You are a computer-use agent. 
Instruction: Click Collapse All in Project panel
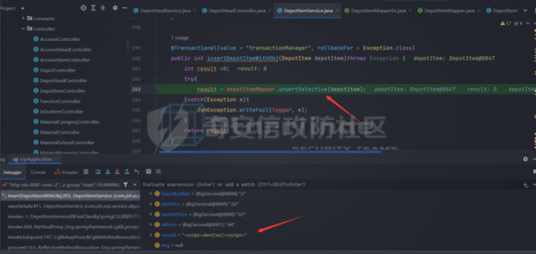(x=103, y=8)
